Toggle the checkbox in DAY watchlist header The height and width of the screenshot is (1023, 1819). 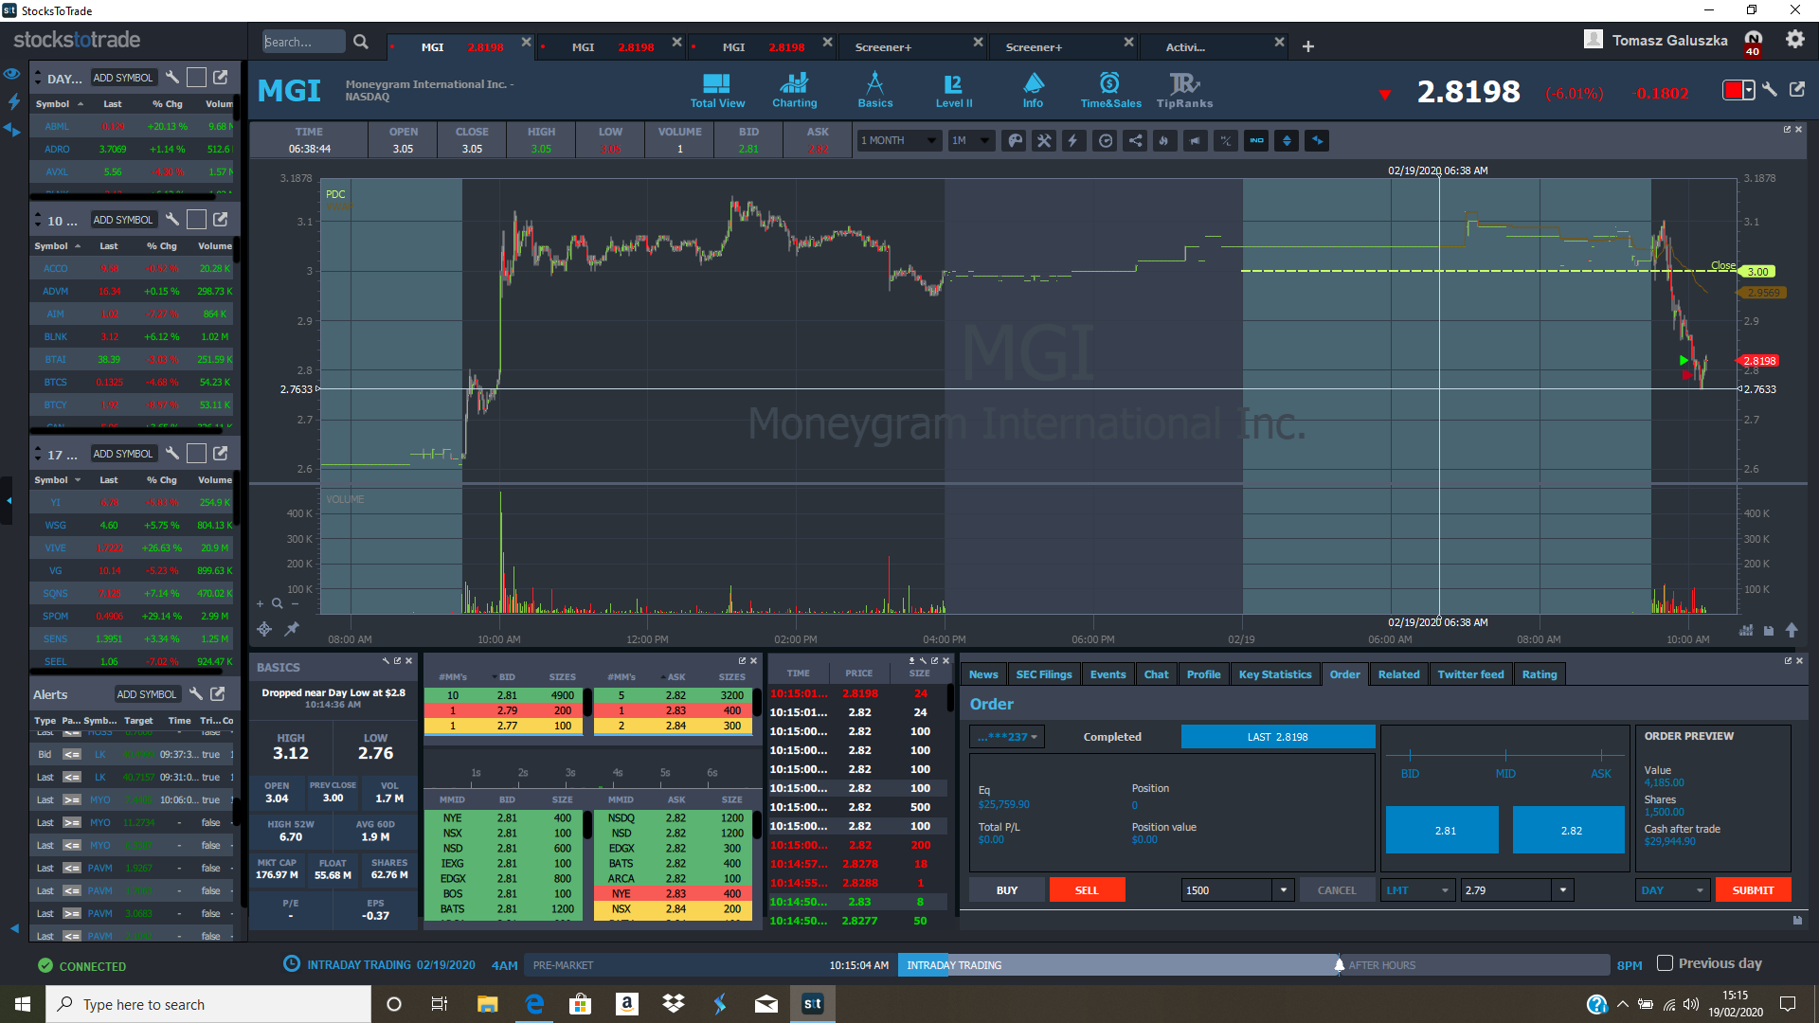tap(196, 78)
